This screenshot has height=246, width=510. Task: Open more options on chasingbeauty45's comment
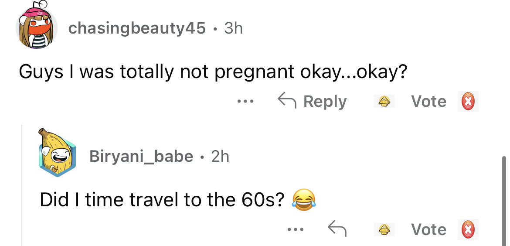(x=245, y=102)
